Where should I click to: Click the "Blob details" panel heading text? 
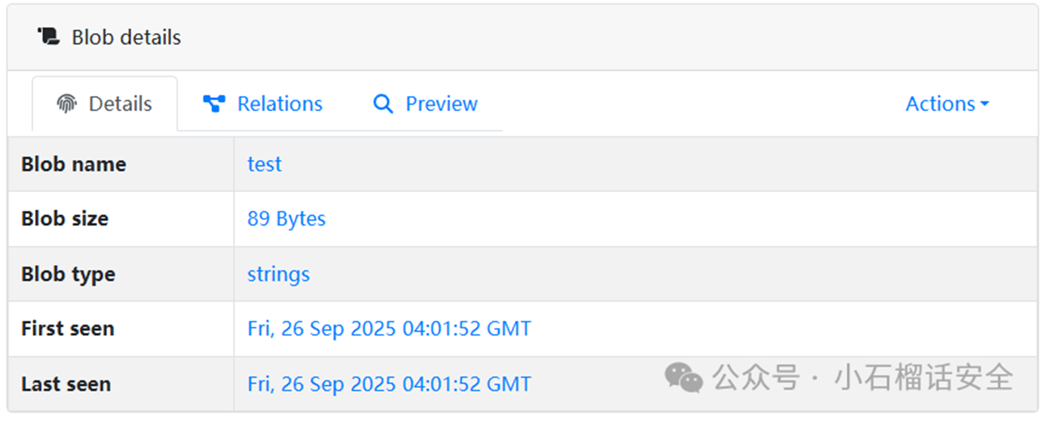click(x=126, y=37)
